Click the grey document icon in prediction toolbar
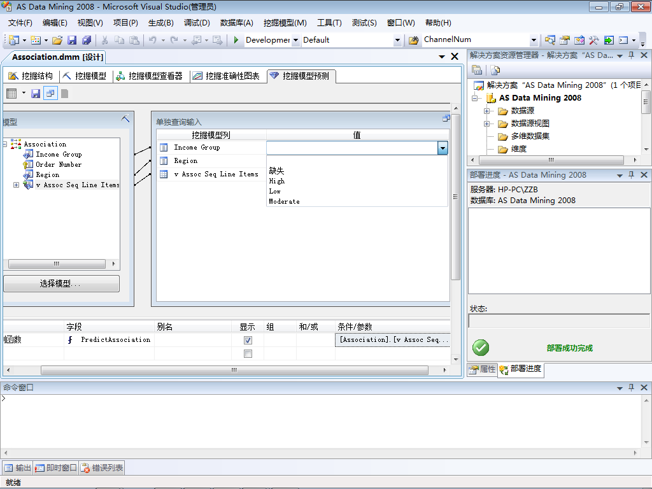This screenshot has width=652, height=489. point(64,94)
